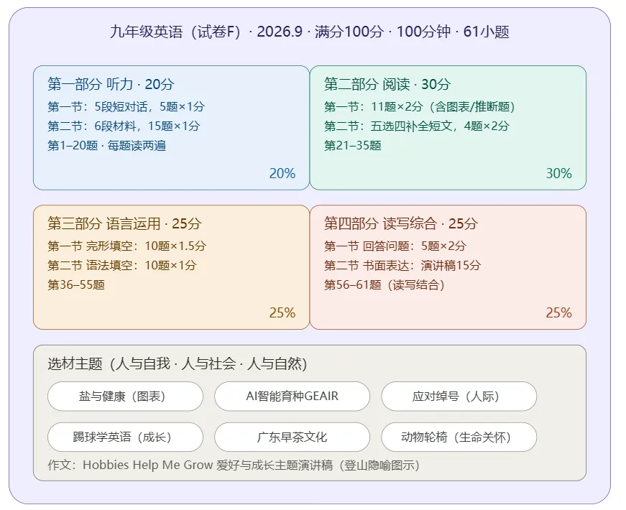Choose the 踢球学英语（成长）pill
This screenshot has height=510, width=626.
[125, 437]
